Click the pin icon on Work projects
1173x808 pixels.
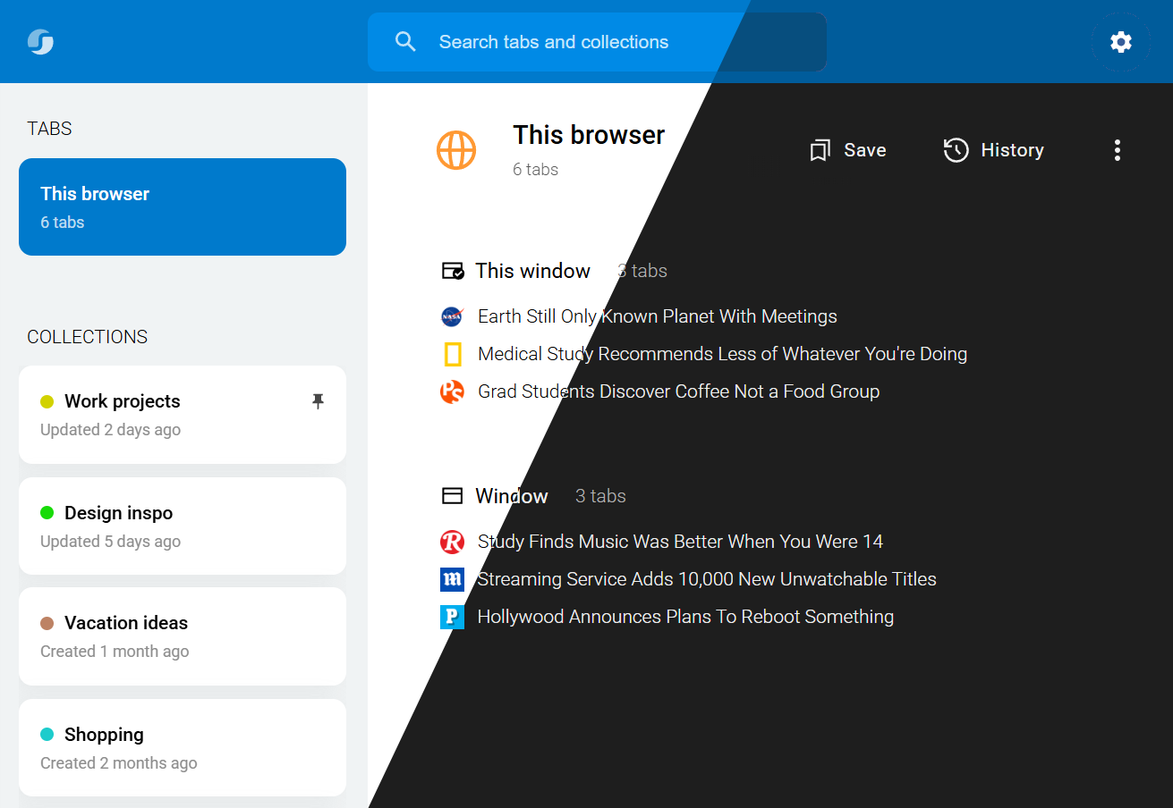click(x=318, y=402)
